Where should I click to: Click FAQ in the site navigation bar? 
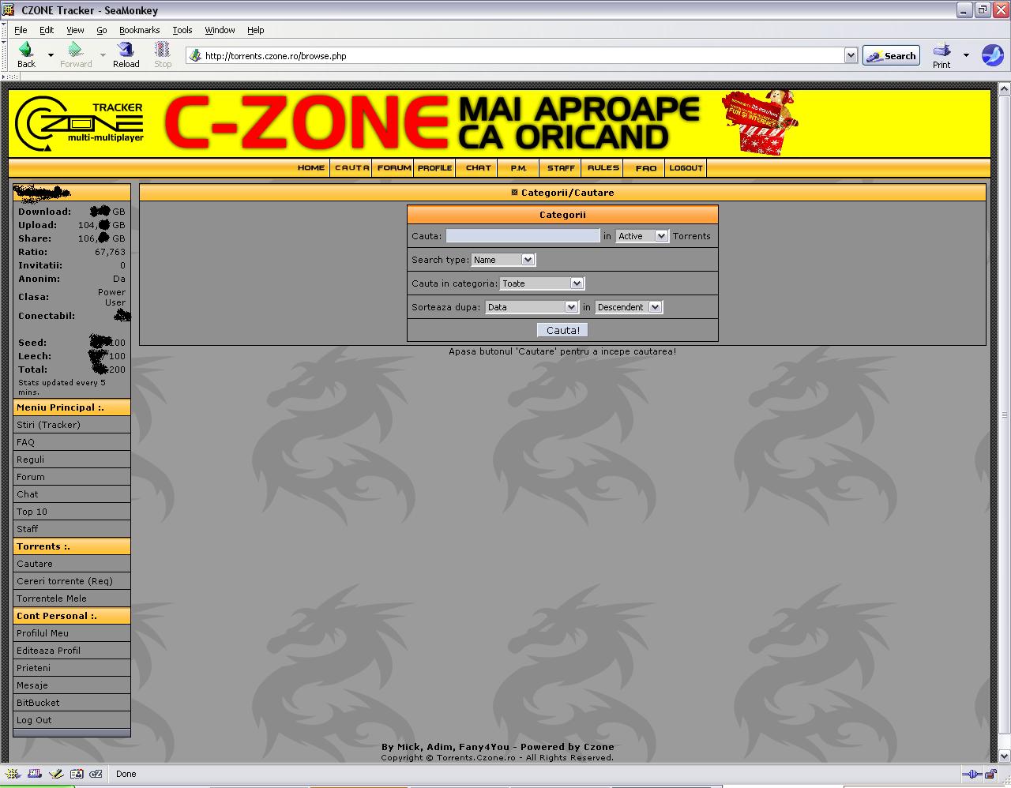[646, 168]
